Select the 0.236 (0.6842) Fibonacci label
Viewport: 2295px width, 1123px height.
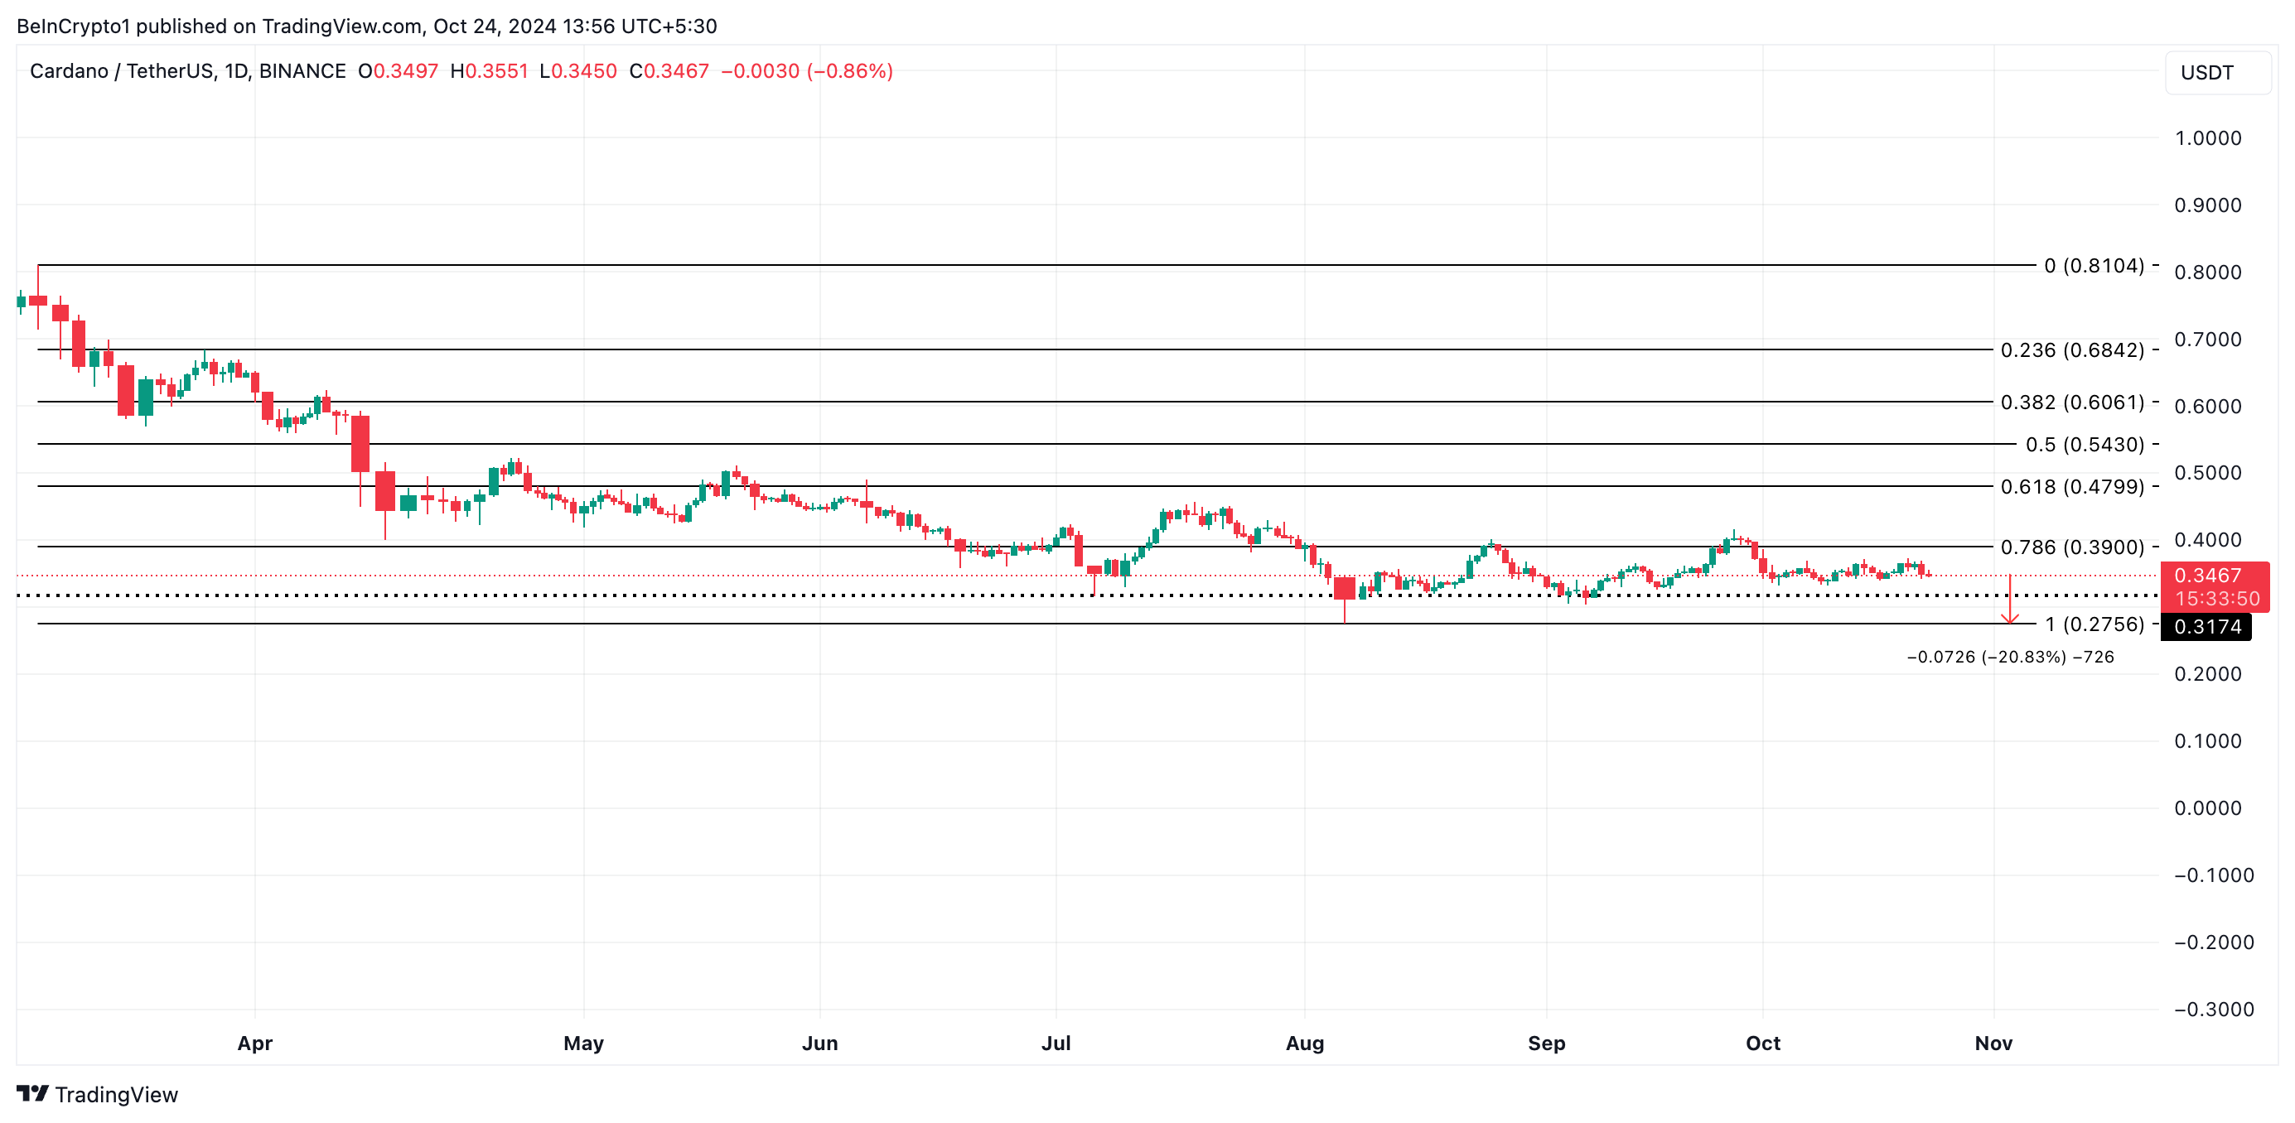click(x=2071, y=350)
